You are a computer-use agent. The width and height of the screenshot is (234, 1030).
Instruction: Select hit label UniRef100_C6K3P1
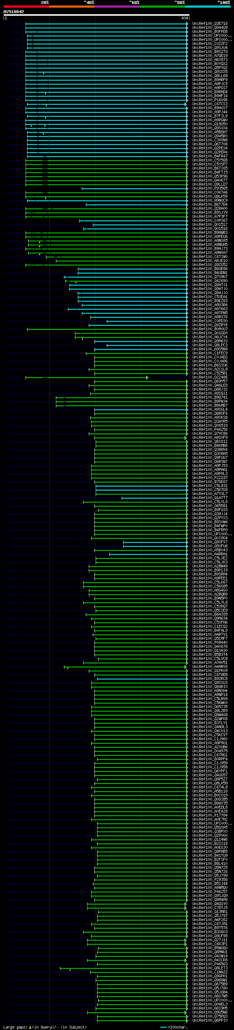tap(210, 944)
